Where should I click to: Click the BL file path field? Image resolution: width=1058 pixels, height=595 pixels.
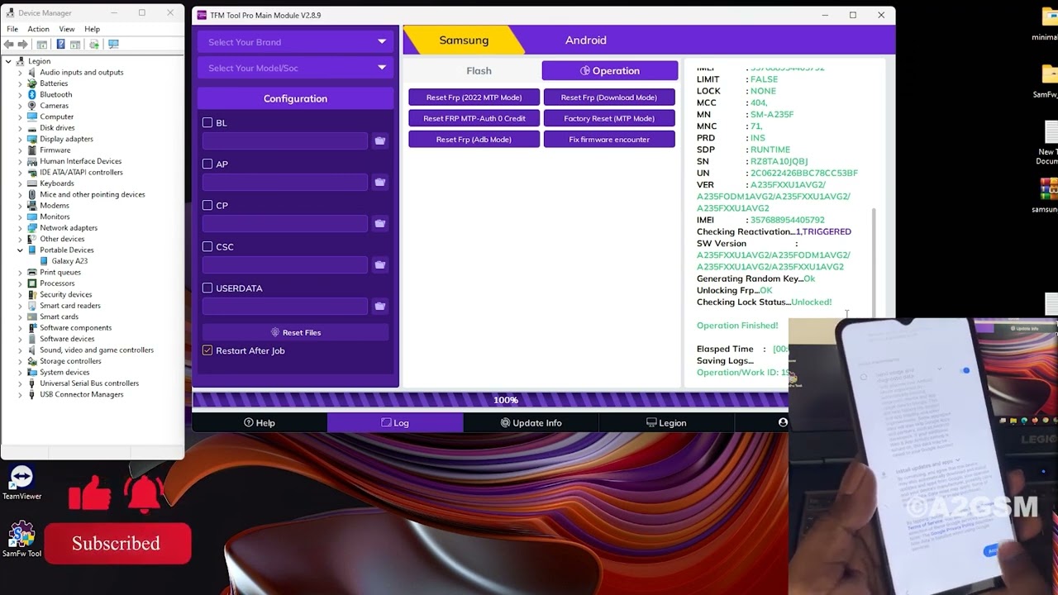point(285,141)
